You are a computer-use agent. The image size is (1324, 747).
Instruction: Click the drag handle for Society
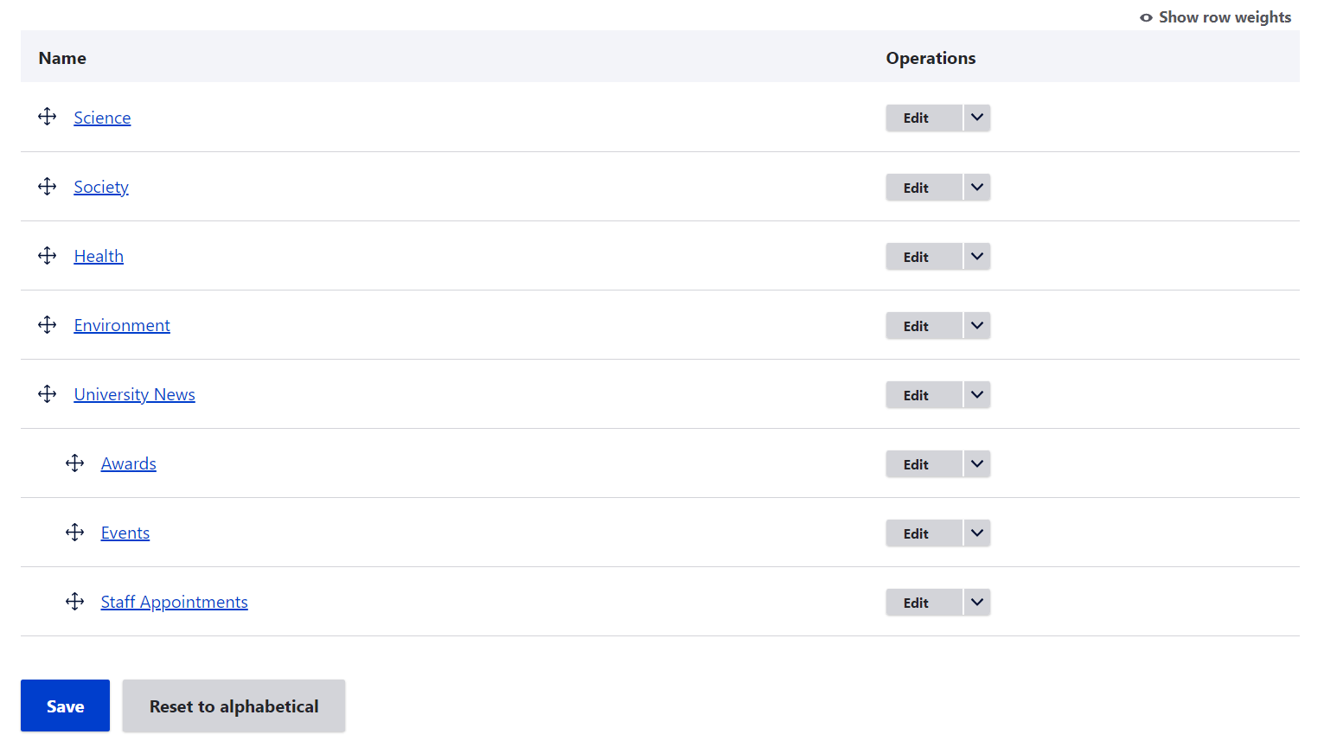pyautogui.click(x=48, y=187)
